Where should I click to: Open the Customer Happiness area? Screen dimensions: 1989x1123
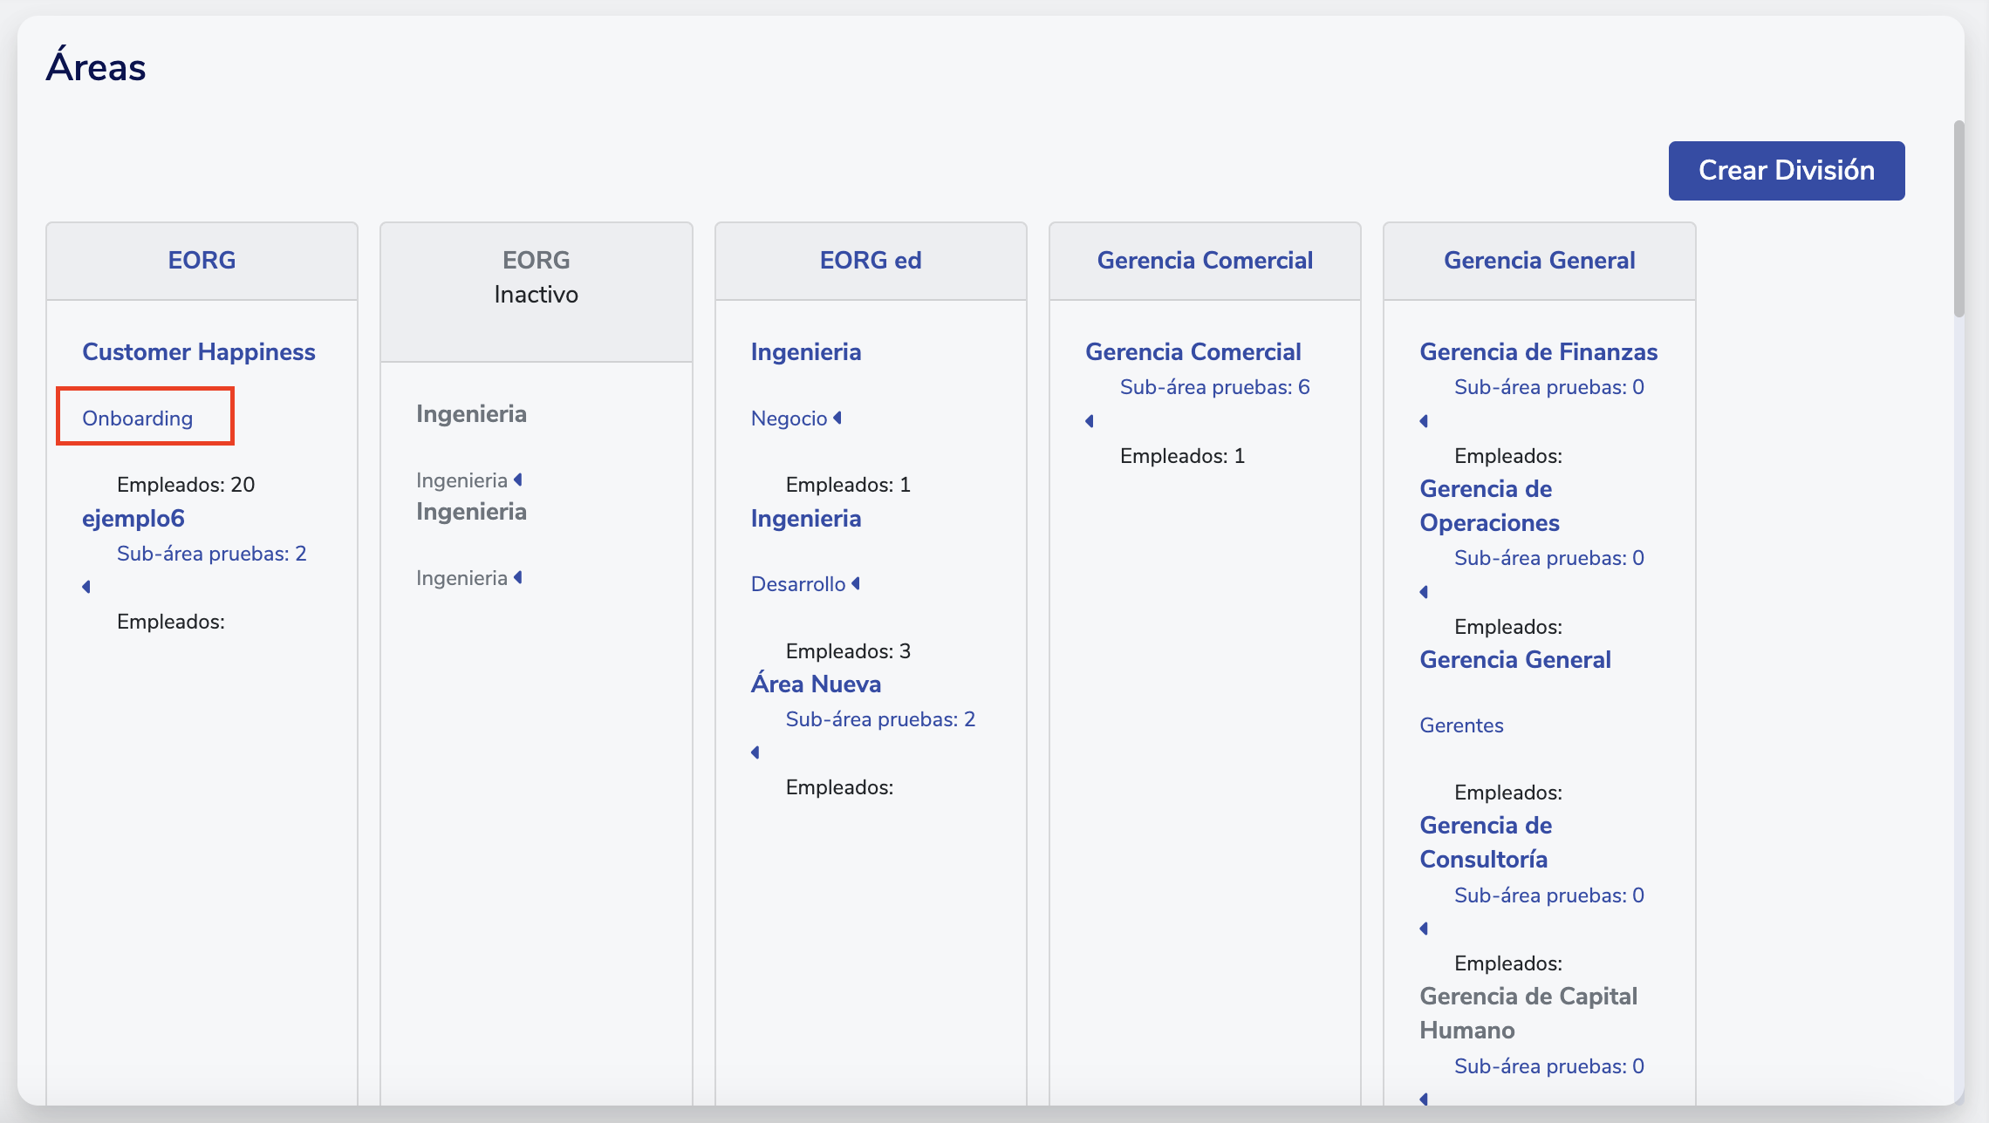click(199, 351)
